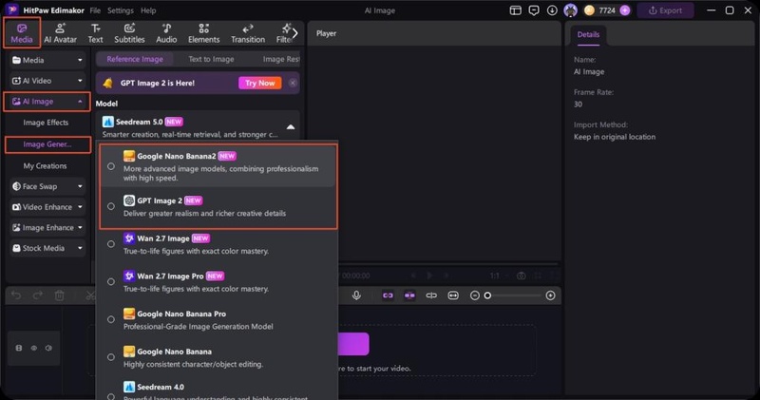
Task: Toggle track visibility eye icon
Action: (34, 348)
